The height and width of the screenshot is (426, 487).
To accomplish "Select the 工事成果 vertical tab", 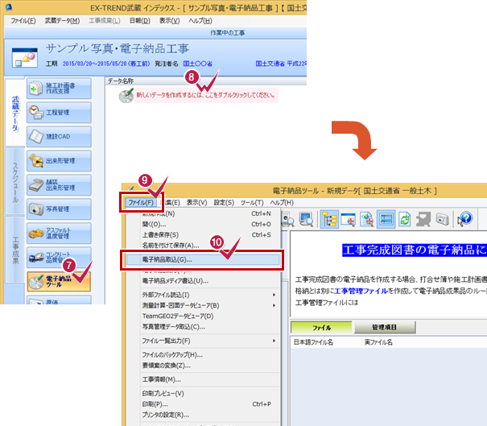I will (15, 250).
